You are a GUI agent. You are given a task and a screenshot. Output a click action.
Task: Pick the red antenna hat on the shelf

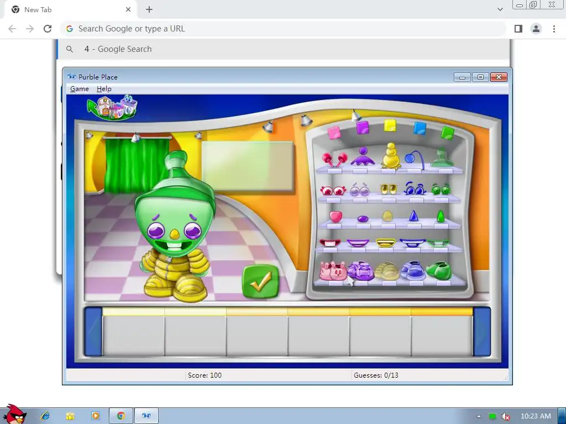click(334, 160)
